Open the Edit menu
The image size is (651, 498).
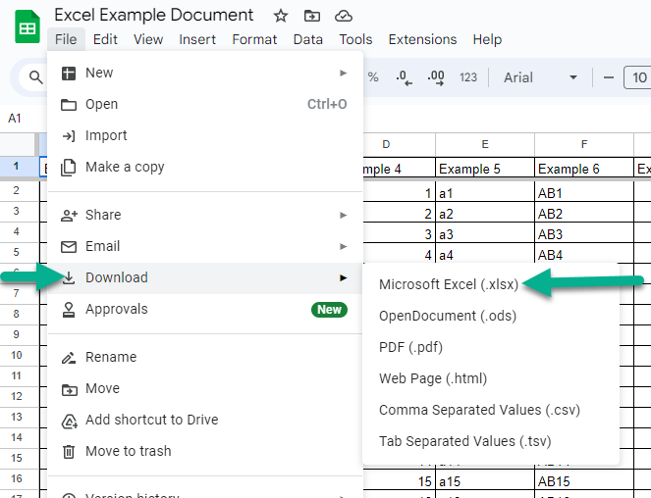click(105, 39)
